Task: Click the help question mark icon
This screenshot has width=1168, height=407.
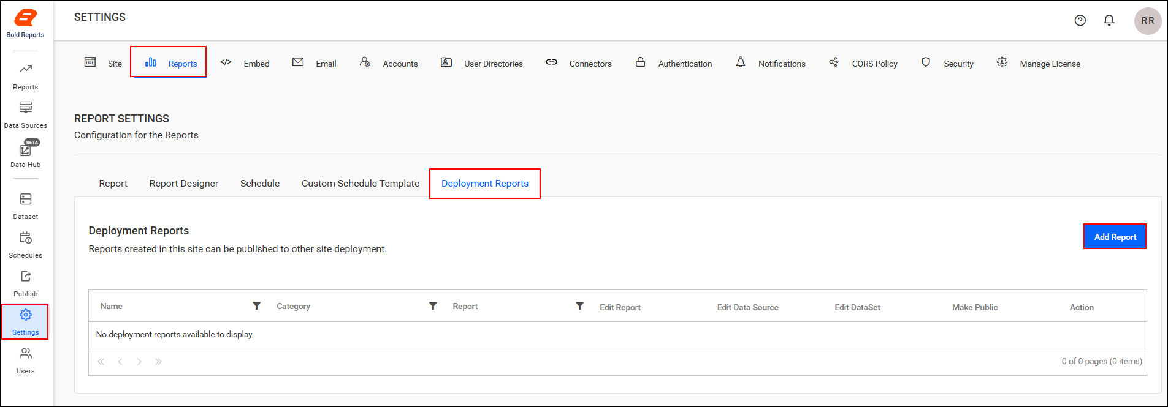Action: tap(1080, 20)
